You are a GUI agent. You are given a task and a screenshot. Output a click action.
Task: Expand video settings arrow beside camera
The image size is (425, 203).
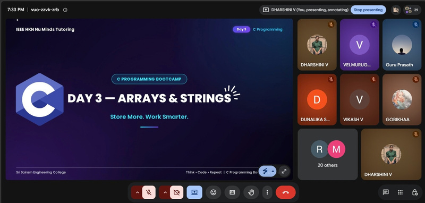point(165,192)
